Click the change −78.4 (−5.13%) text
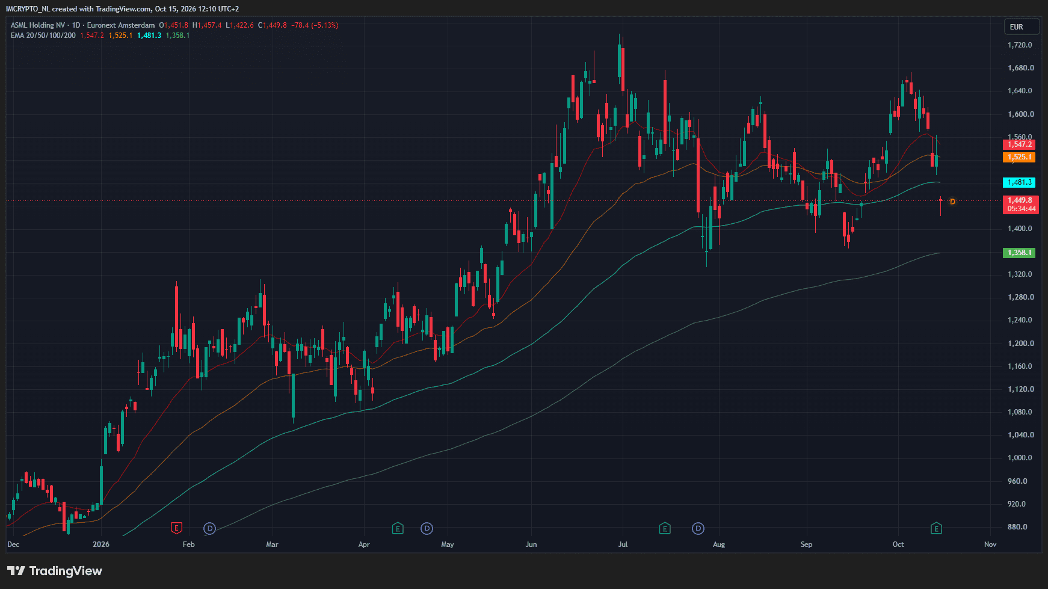1048x589 pixels. 315,25
